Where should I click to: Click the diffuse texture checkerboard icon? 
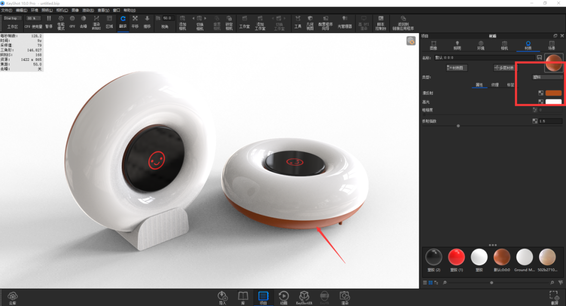click(541, 93)
